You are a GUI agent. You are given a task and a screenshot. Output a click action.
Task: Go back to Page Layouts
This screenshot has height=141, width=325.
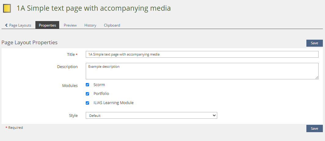point(20,25)
